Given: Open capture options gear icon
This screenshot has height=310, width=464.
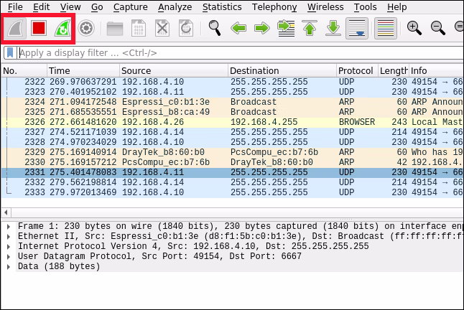Looking at the screenshot, I should [x=86, y=29].
